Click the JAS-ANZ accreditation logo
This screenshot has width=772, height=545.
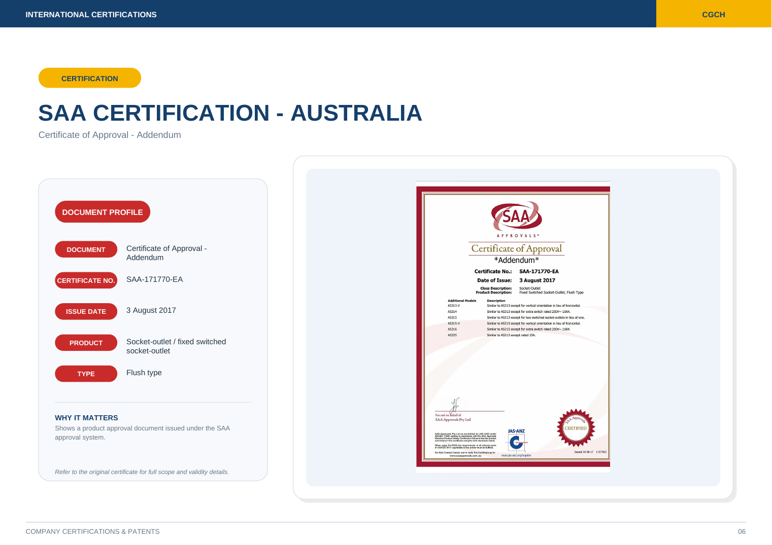(517, 440)
